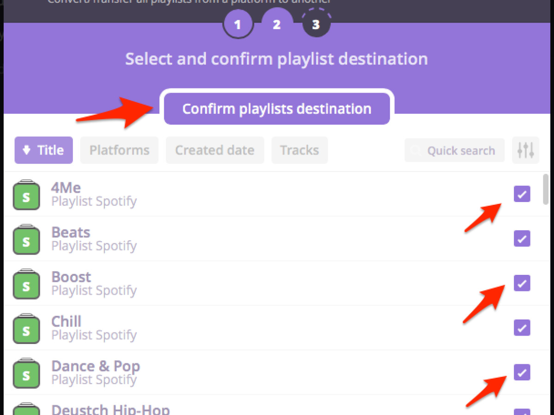Click the Quick search field
Viewport: 554px width, 415px height.
(x=455, y=150)
